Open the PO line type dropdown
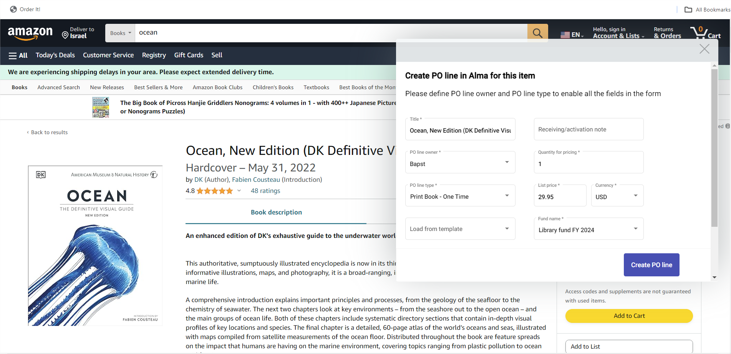This screenshot has width=731, height=354. coord(460,195)
